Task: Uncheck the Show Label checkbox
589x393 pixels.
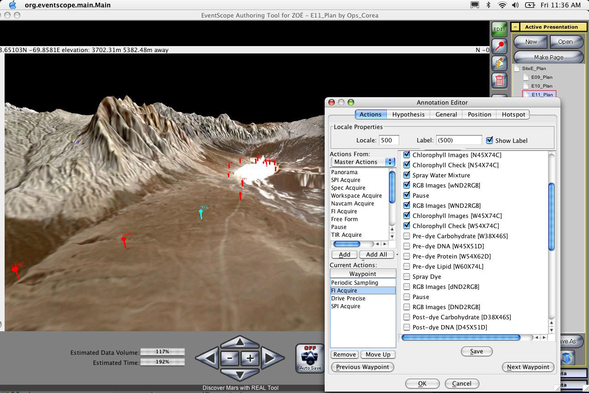Action: [490, 140]
